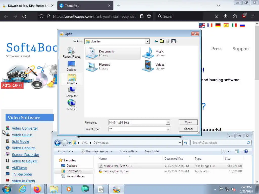Click the File name input field
This screenshot has height=194, width=259.
[x=137, y=122]
